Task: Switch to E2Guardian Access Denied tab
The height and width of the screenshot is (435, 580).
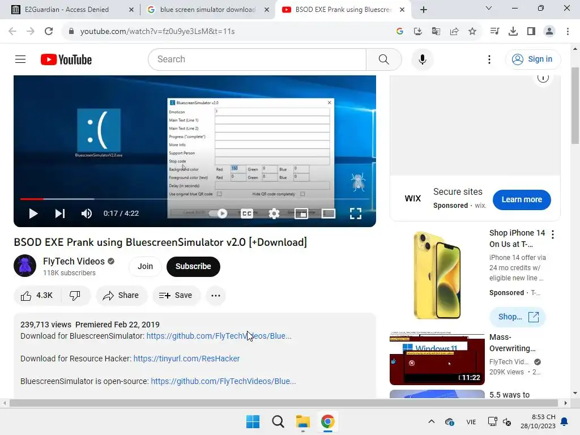Action: (x=67, y=10)
